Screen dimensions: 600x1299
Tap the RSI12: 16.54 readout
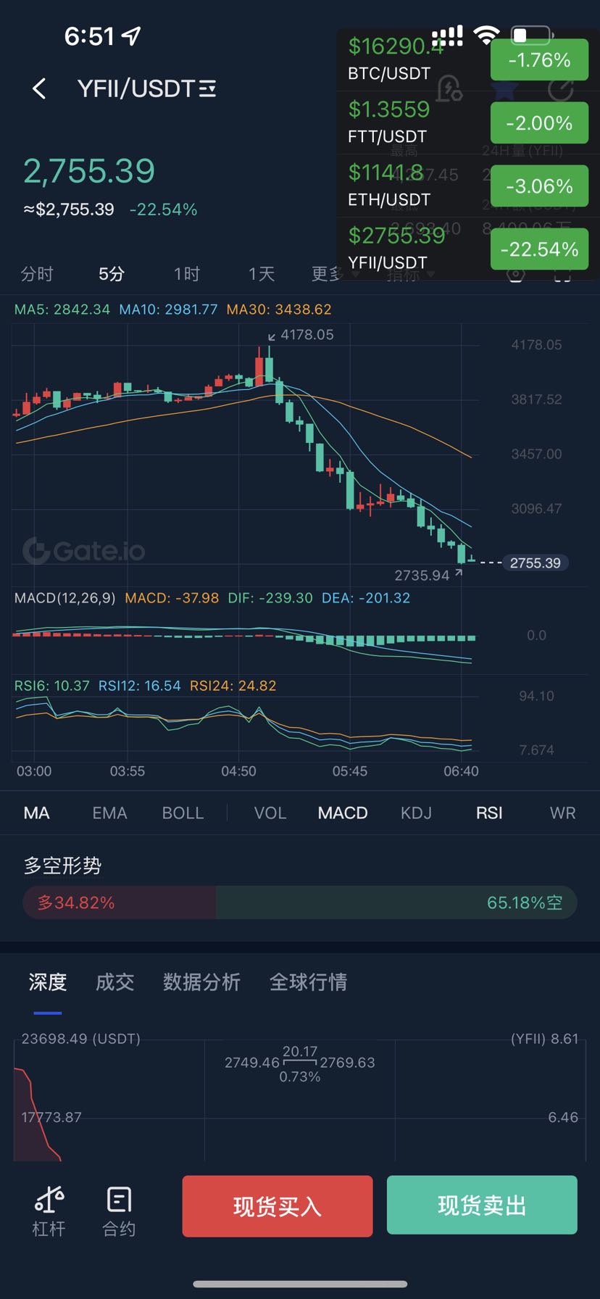tap(139, 686)
